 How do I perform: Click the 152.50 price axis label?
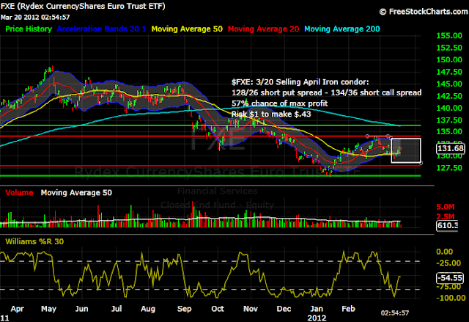point(449,48)
